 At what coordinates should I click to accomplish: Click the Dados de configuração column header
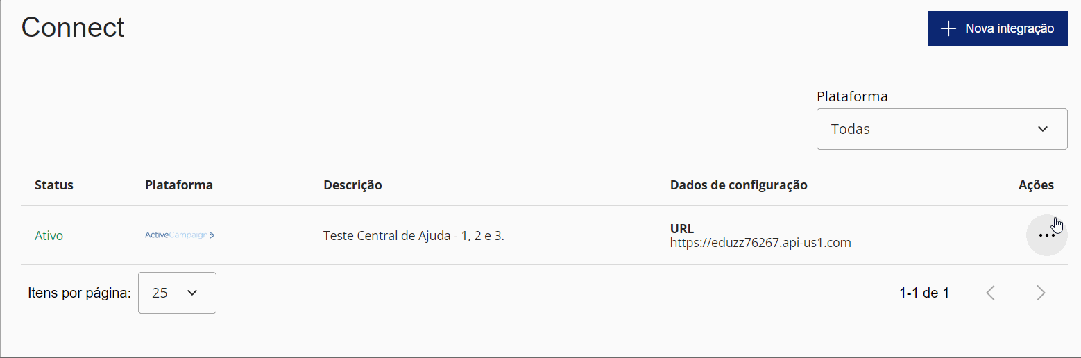click(x=738, y=185)
